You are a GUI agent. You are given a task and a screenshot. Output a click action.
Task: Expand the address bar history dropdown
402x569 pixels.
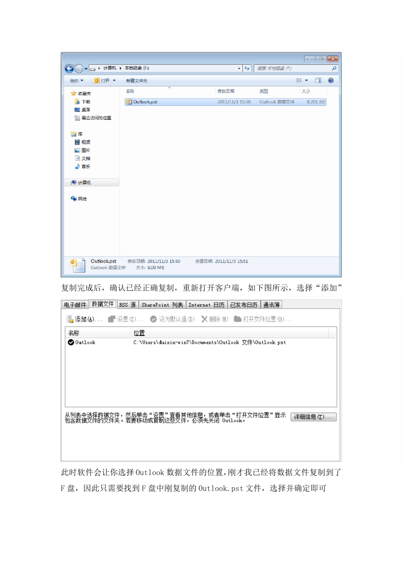239,68
